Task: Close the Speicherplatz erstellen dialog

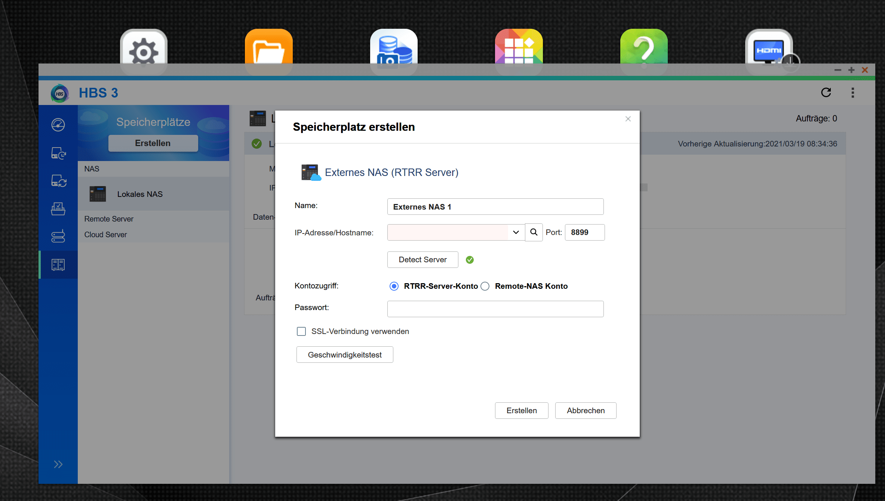Action: 628,119
